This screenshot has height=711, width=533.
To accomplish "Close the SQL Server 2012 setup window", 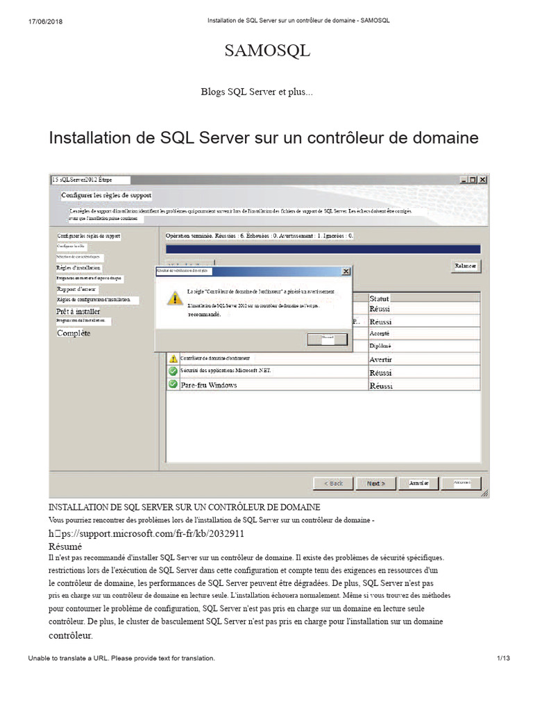I will click(x=483, y=180).
